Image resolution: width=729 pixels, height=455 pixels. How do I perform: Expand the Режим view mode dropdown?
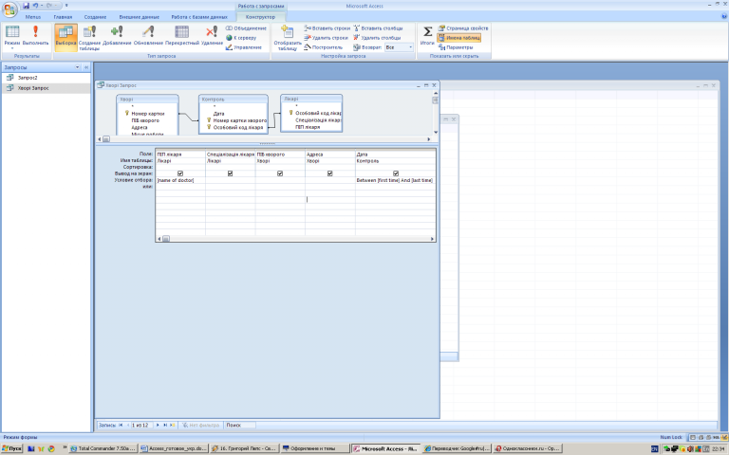[11, 47]
